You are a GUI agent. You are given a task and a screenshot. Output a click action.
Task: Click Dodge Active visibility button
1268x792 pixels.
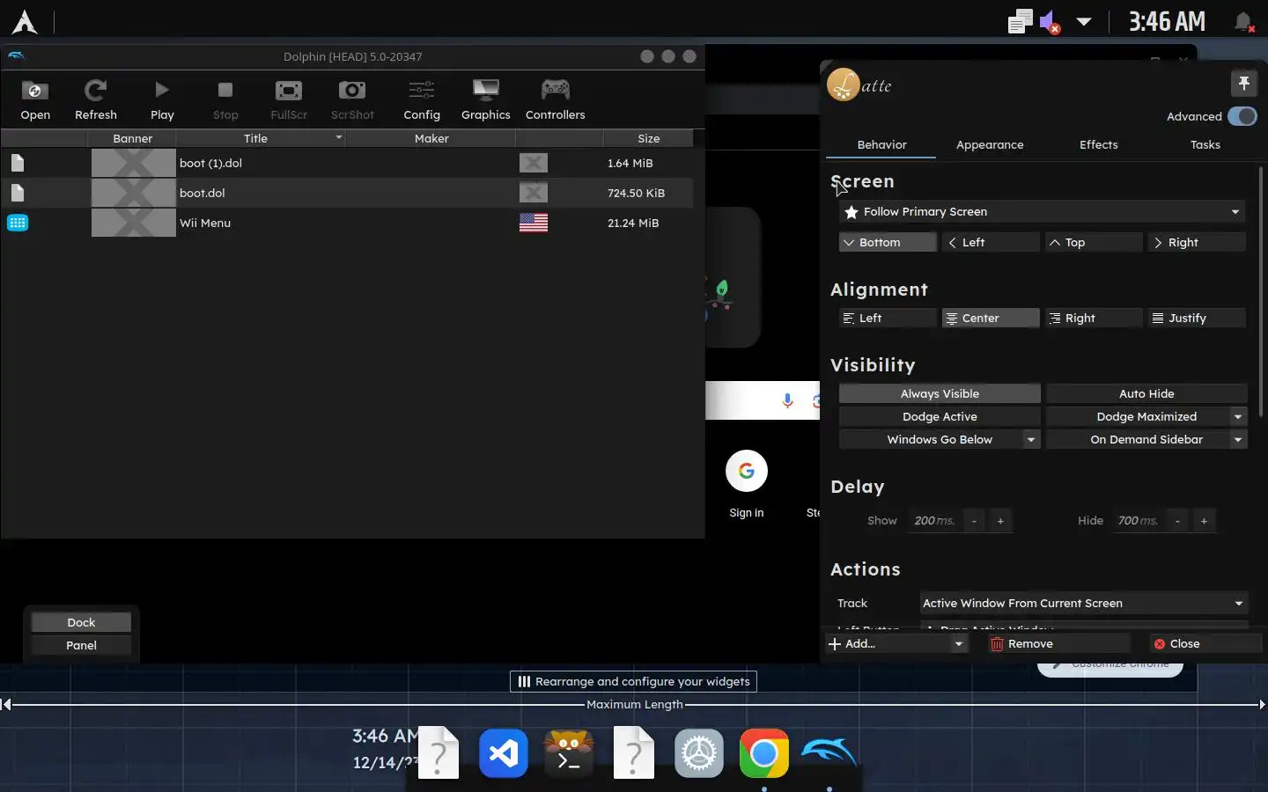pyautogui.click(x=940, y=416)
